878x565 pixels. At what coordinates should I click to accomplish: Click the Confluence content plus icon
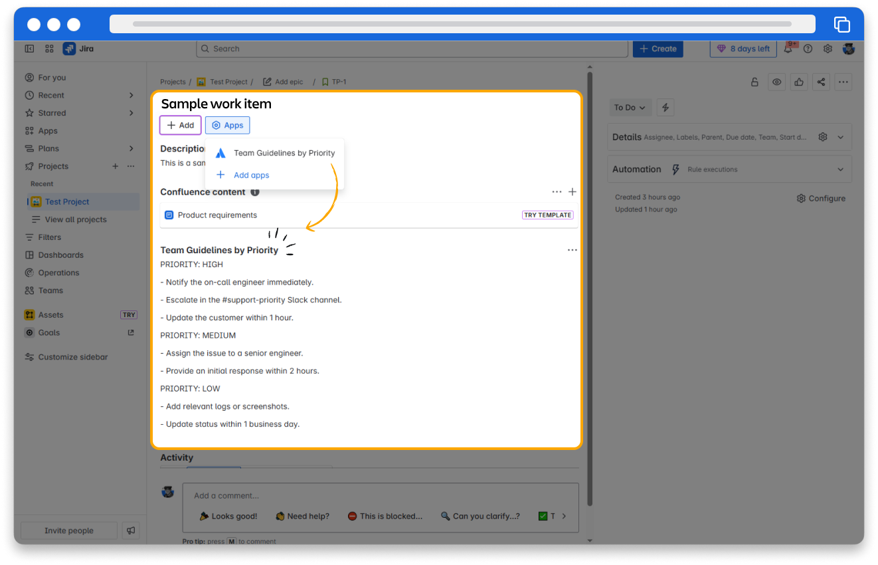(572, 191)
